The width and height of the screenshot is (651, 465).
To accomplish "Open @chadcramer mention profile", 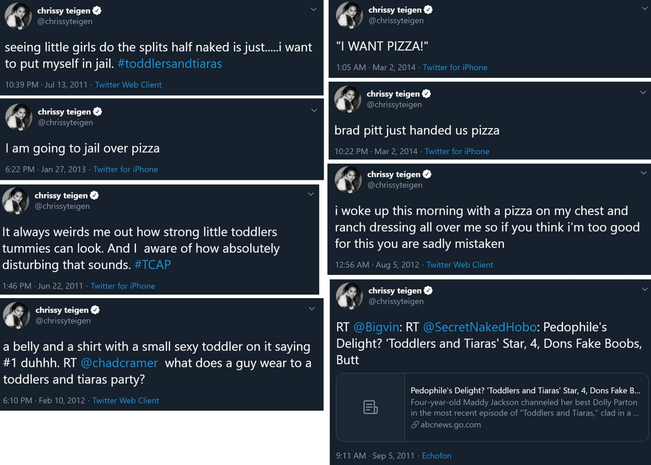I will (119, 363).
